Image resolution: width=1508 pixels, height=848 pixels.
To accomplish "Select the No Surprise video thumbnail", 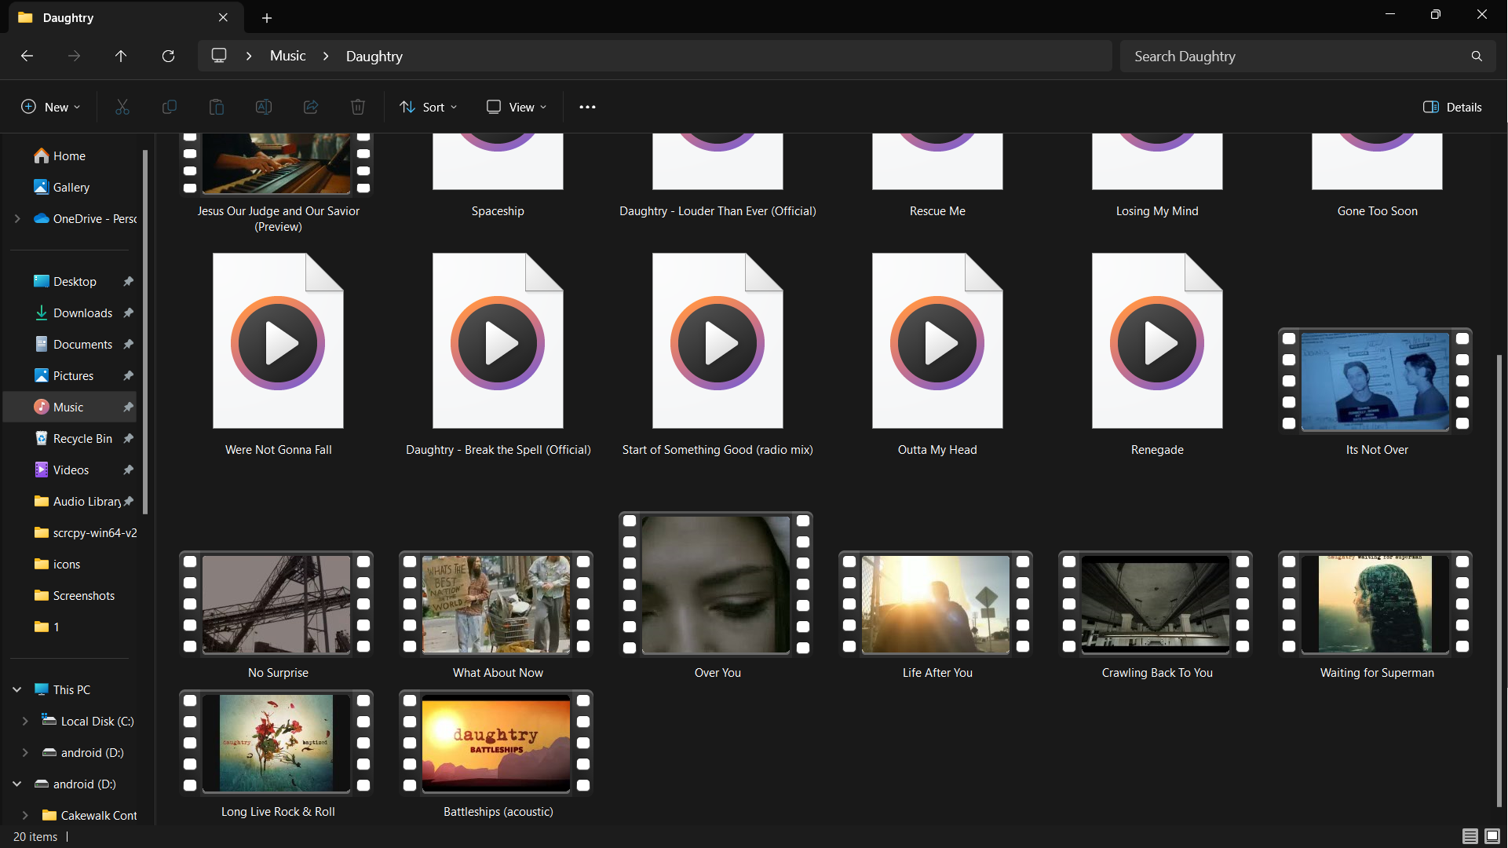I will (276, 604).
